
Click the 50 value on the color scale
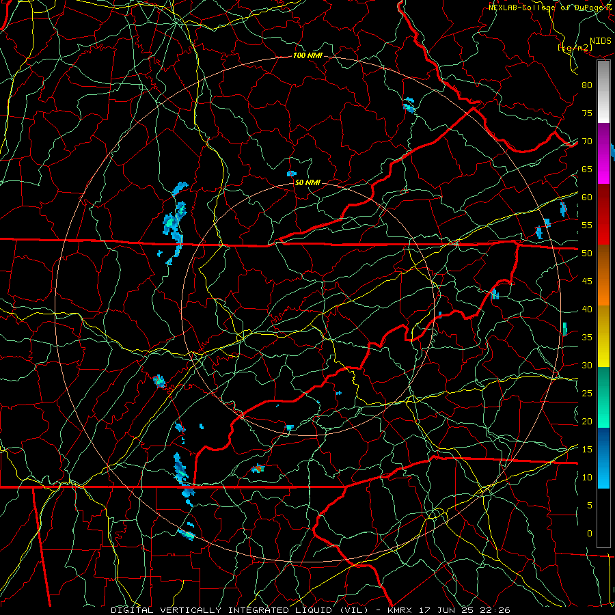click(x=587, y=254)
